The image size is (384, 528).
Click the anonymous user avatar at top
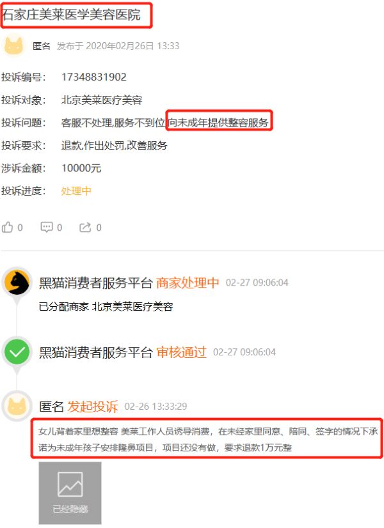pyautogui.click(x=14, y=46)
